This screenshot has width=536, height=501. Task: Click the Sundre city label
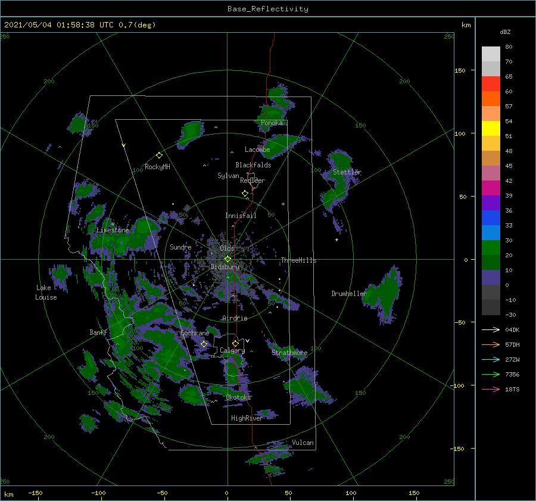pyautogui.click(x=180, y=247)
